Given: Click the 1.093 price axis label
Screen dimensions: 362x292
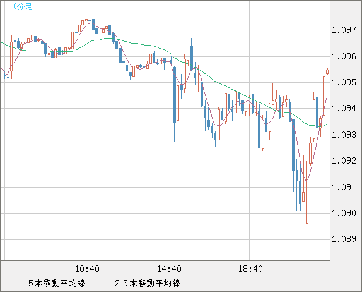Looking at the screenshot, I should pyautogui.click(x=344, y=135).
